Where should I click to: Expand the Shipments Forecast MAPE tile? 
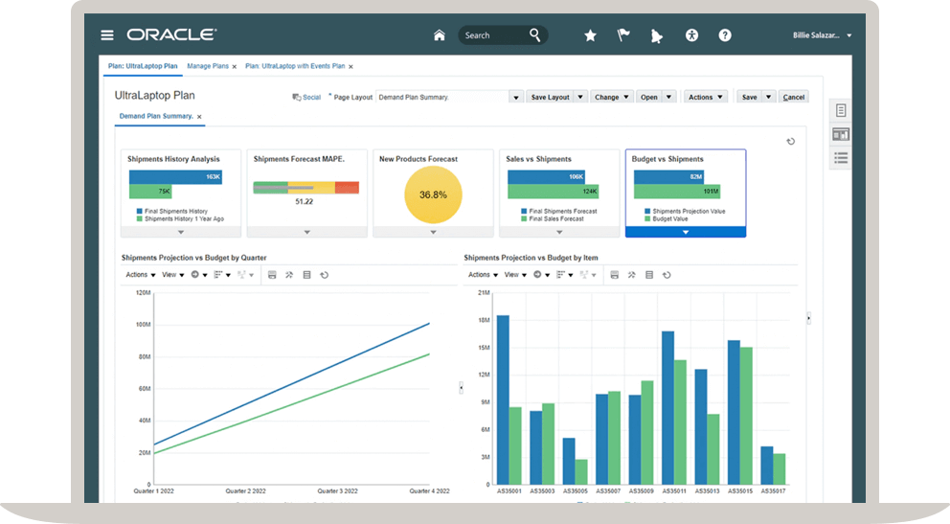click(307, 232)
